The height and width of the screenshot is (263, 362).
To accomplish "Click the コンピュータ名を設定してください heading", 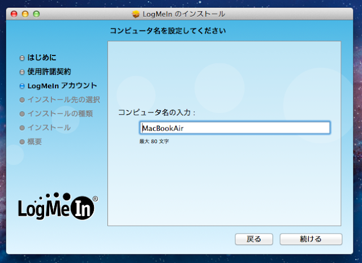I will (x=168, y=31).
